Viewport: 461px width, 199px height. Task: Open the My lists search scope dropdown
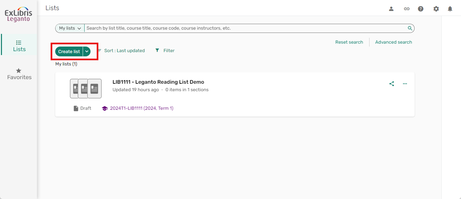coord(69,28)
